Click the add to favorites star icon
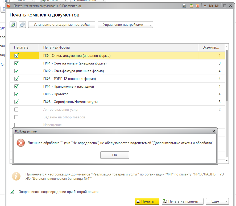Viewport: 236px width, 206px height. pyautogui.click(x=184, y=6)
